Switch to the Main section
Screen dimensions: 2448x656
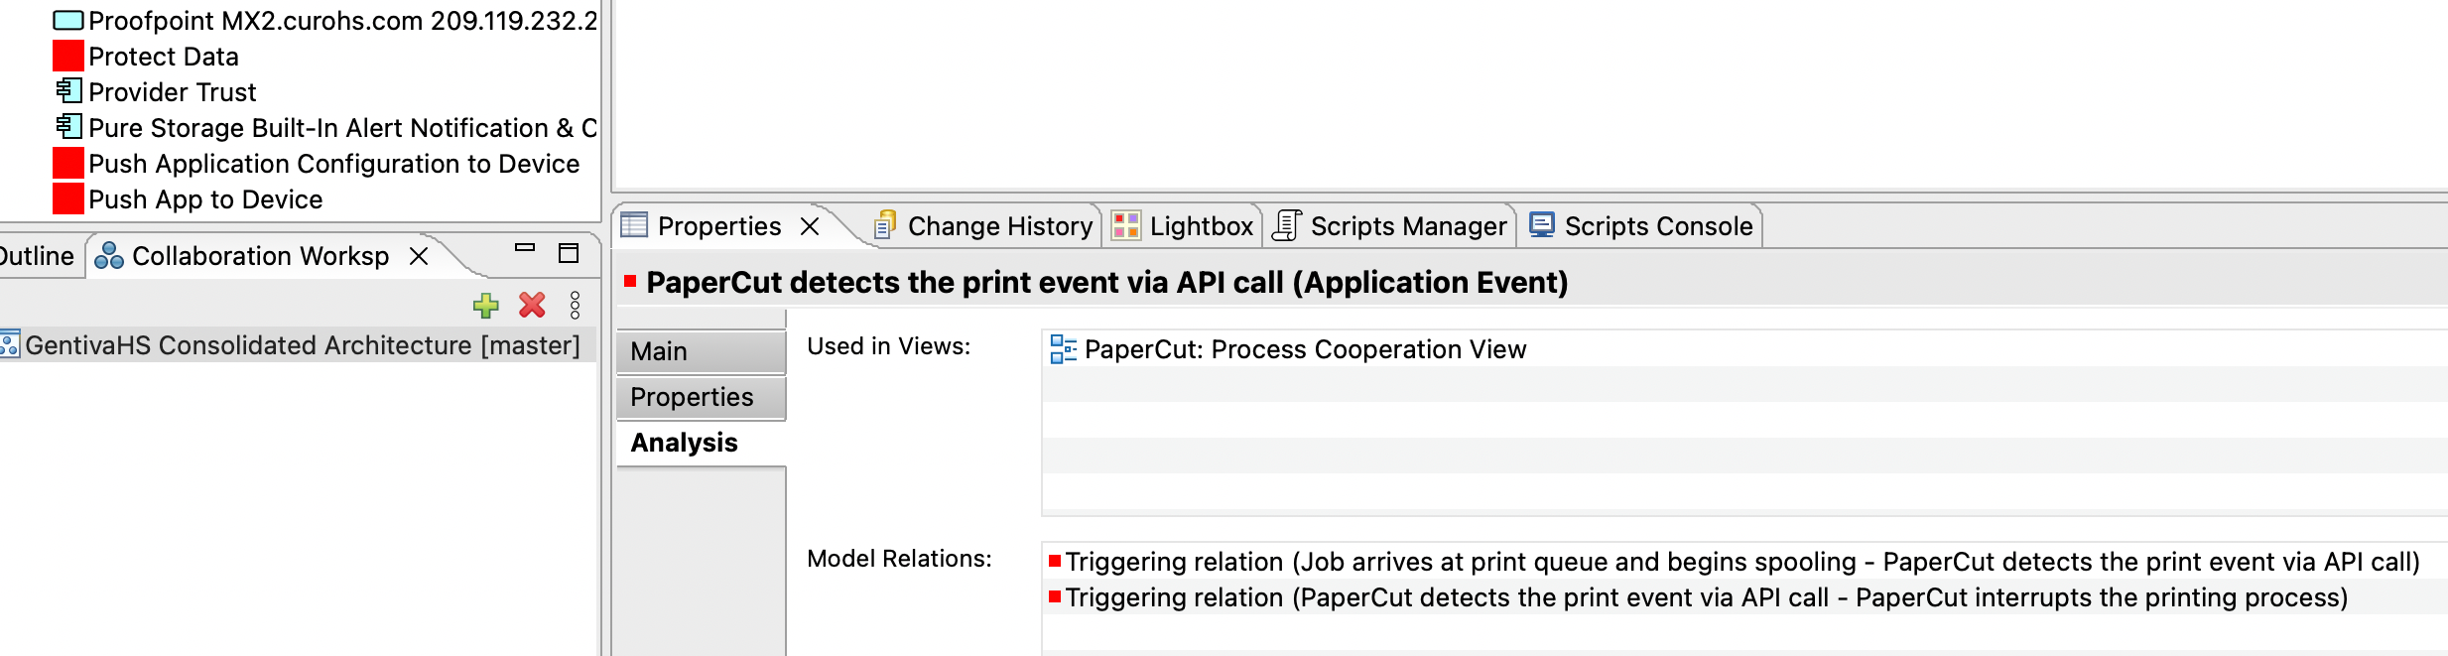[x=658, y=350]
